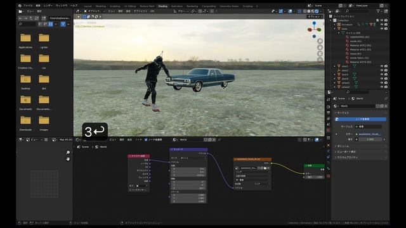Refresh the file browser listing
The image size is (406, 228).
point(37,18)
